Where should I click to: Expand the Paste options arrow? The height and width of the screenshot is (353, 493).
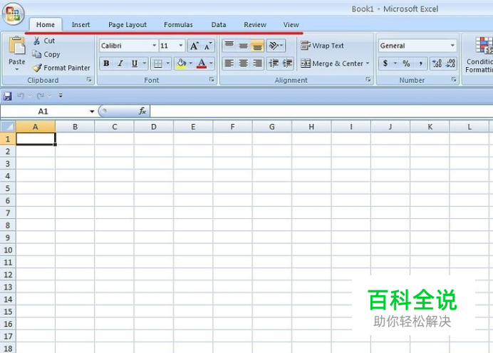coord(17,70)
